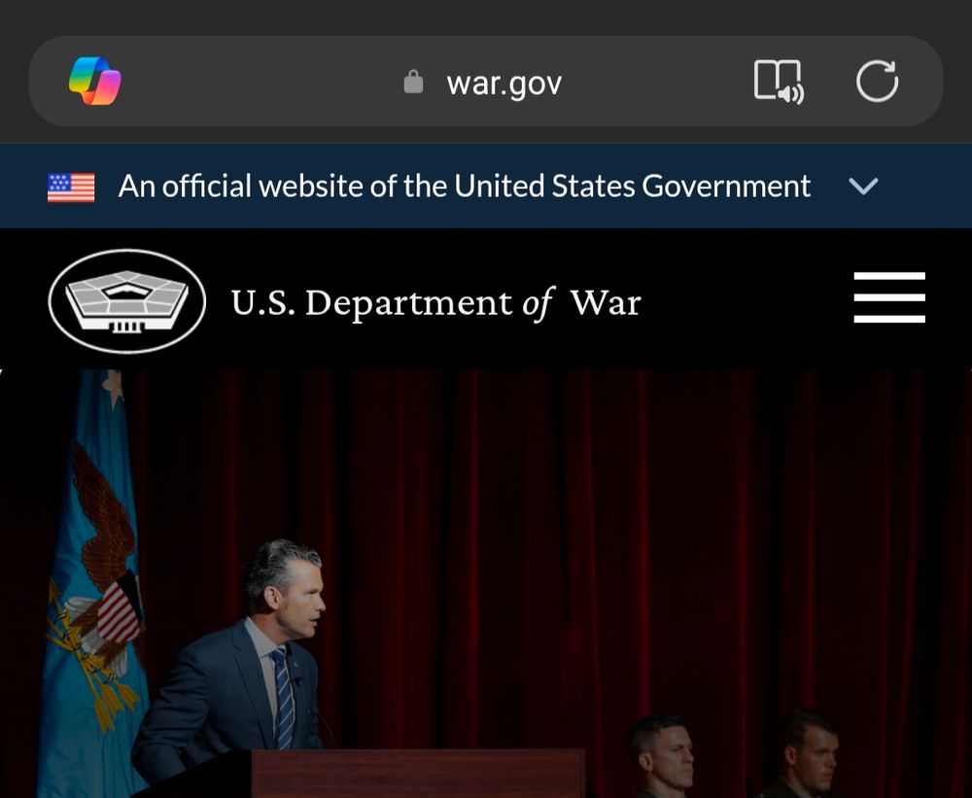Tap the war.gov label in the address bar

(x=503, y=82)
